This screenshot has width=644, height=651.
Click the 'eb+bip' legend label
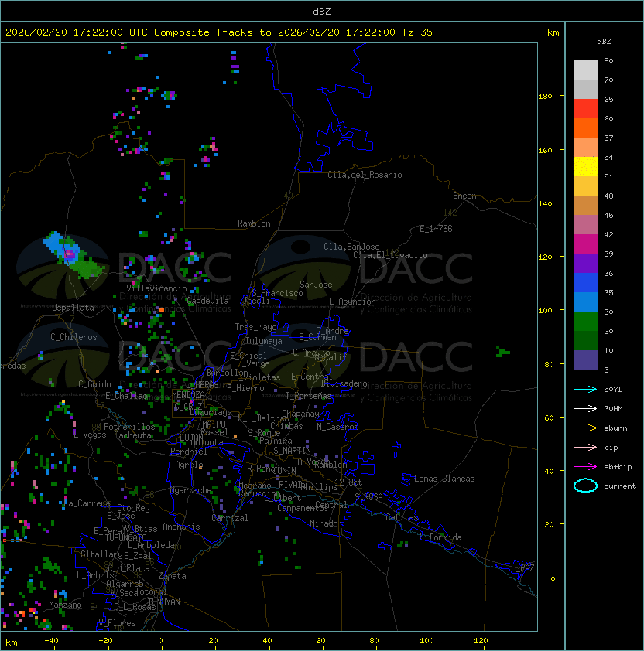click(618, 467)
